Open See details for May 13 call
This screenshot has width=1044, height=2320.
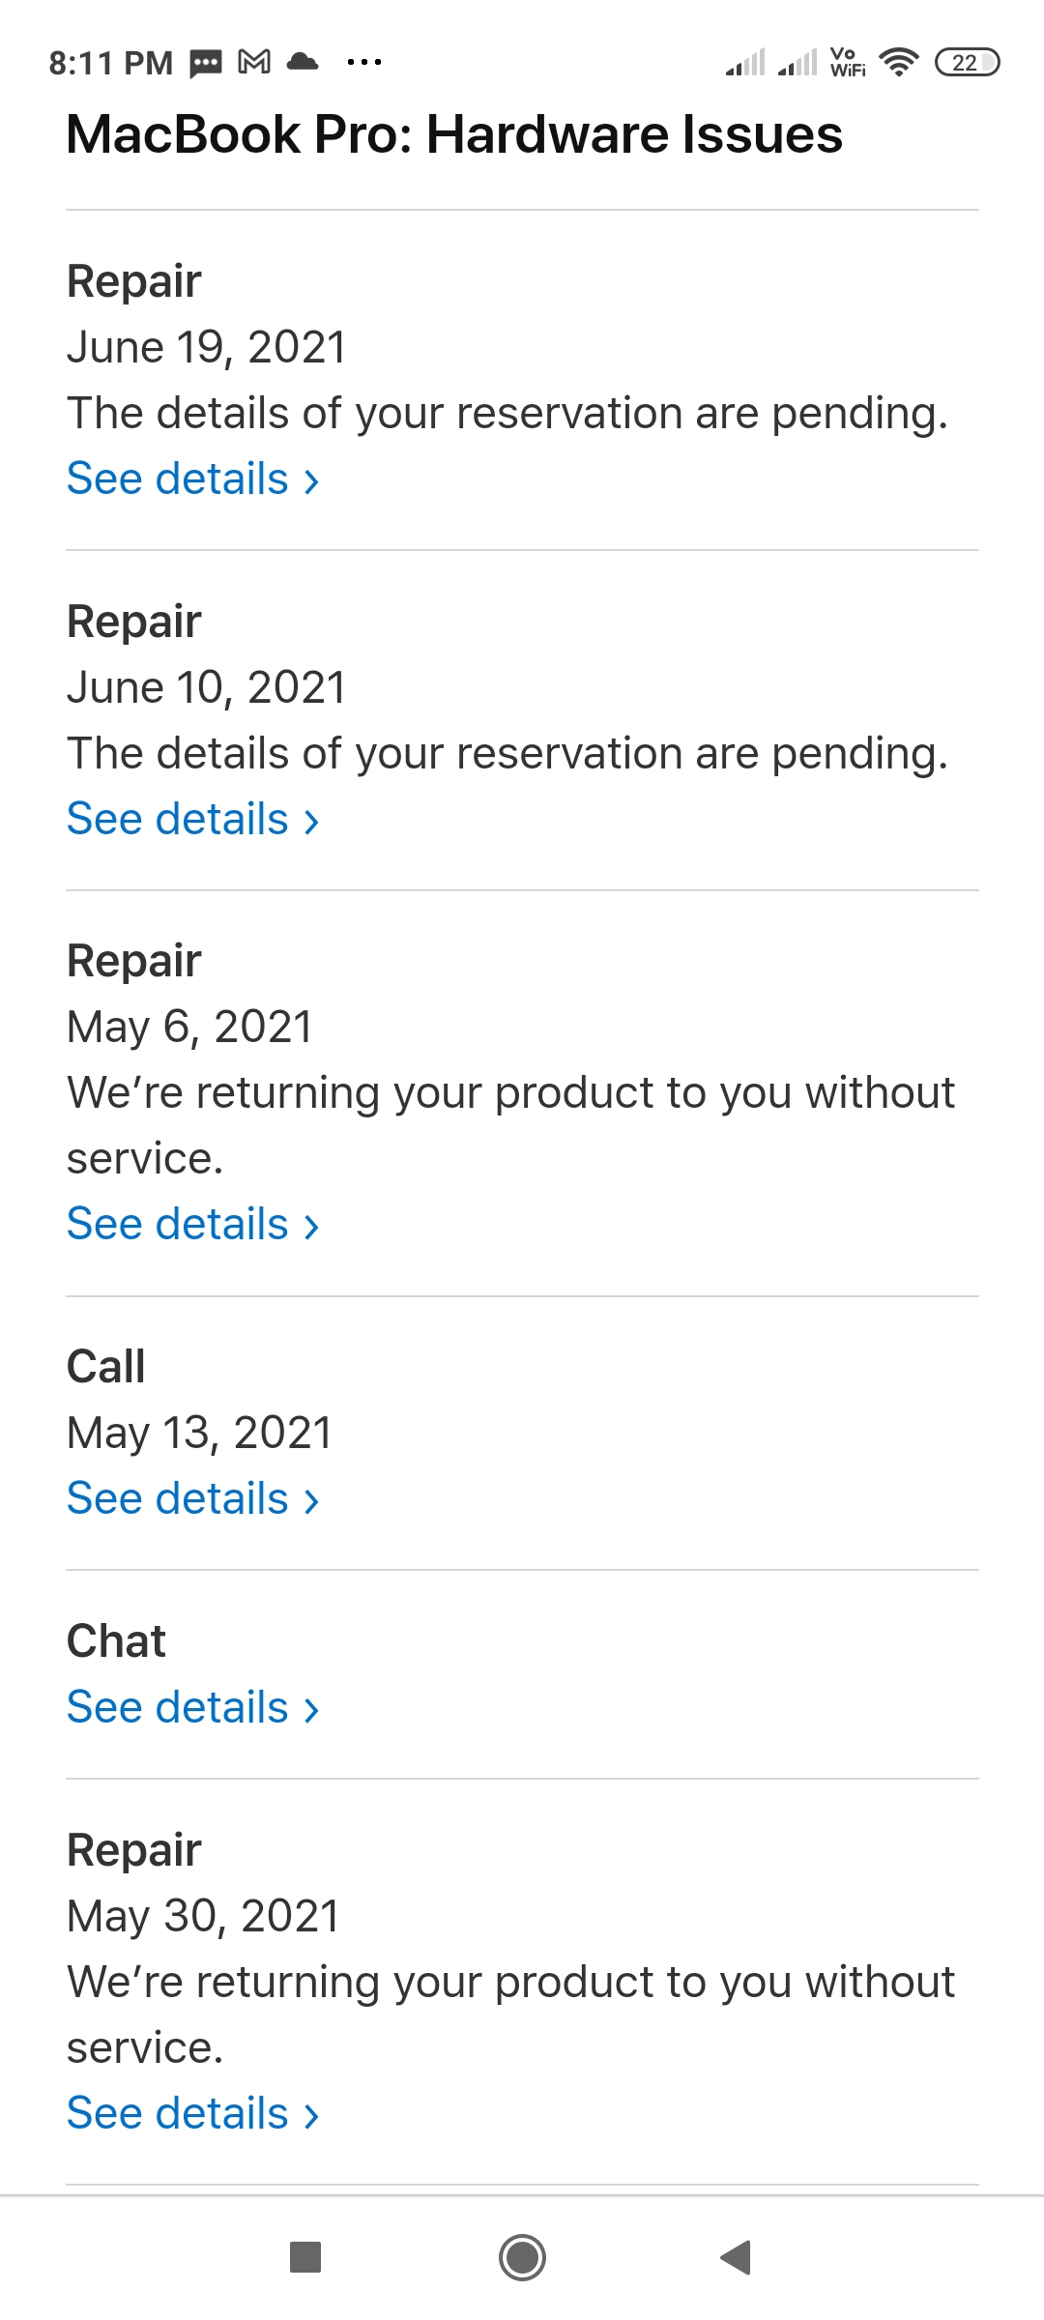(192, 1498)
